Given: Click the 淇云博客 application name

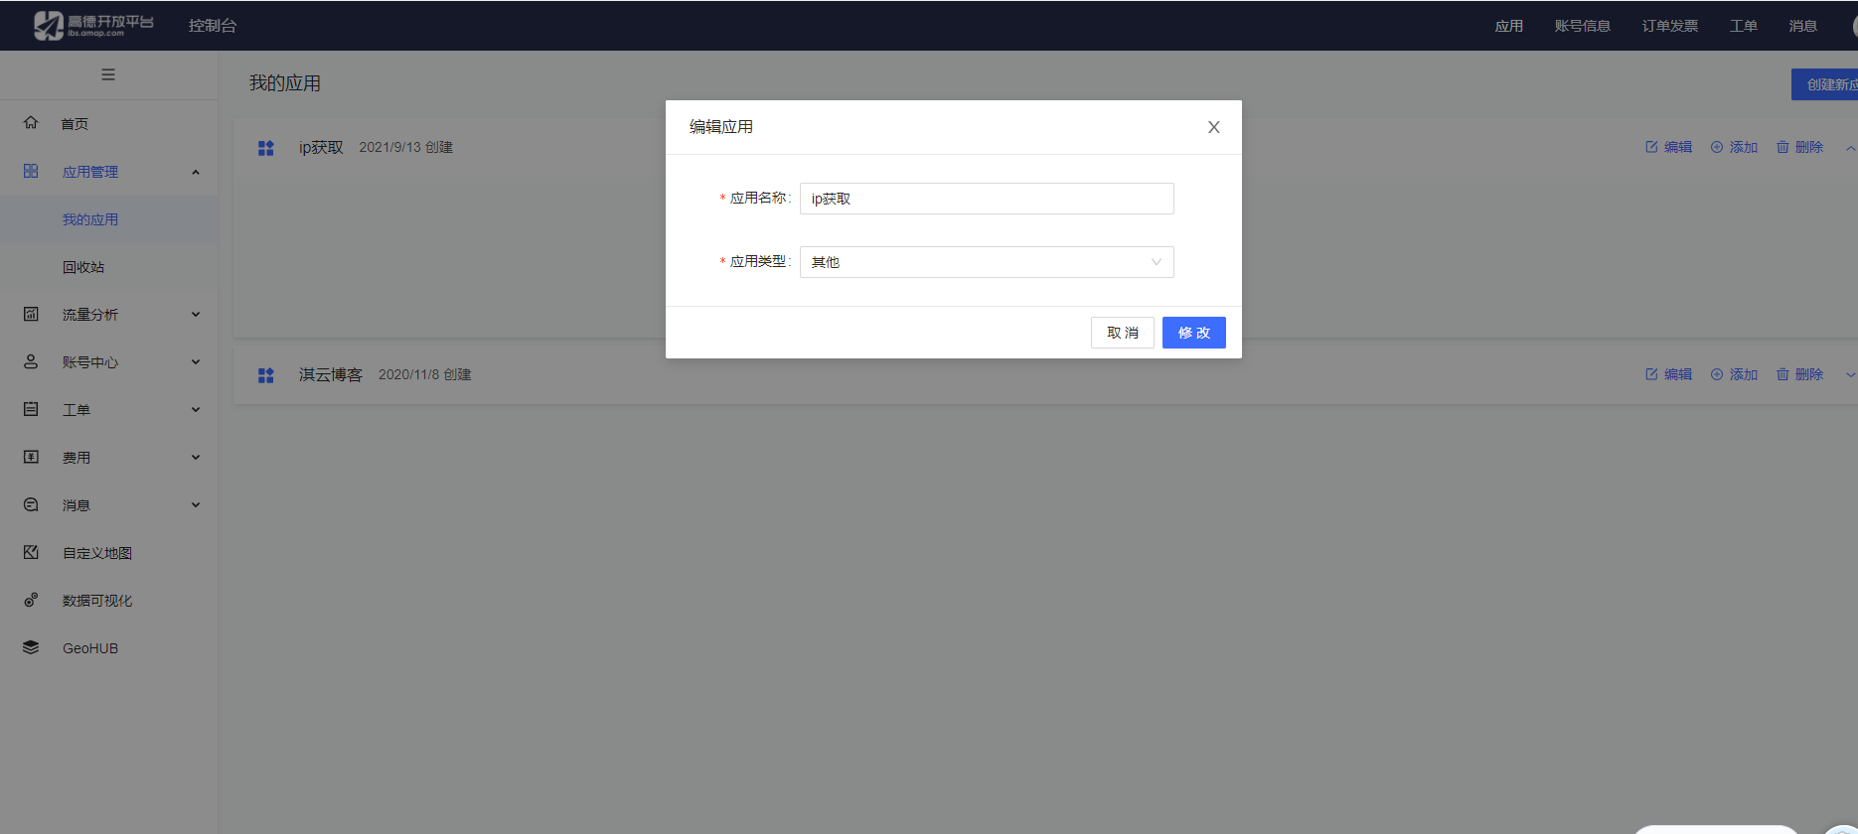Looking at the screenshot, I should (x=331, y=374).
